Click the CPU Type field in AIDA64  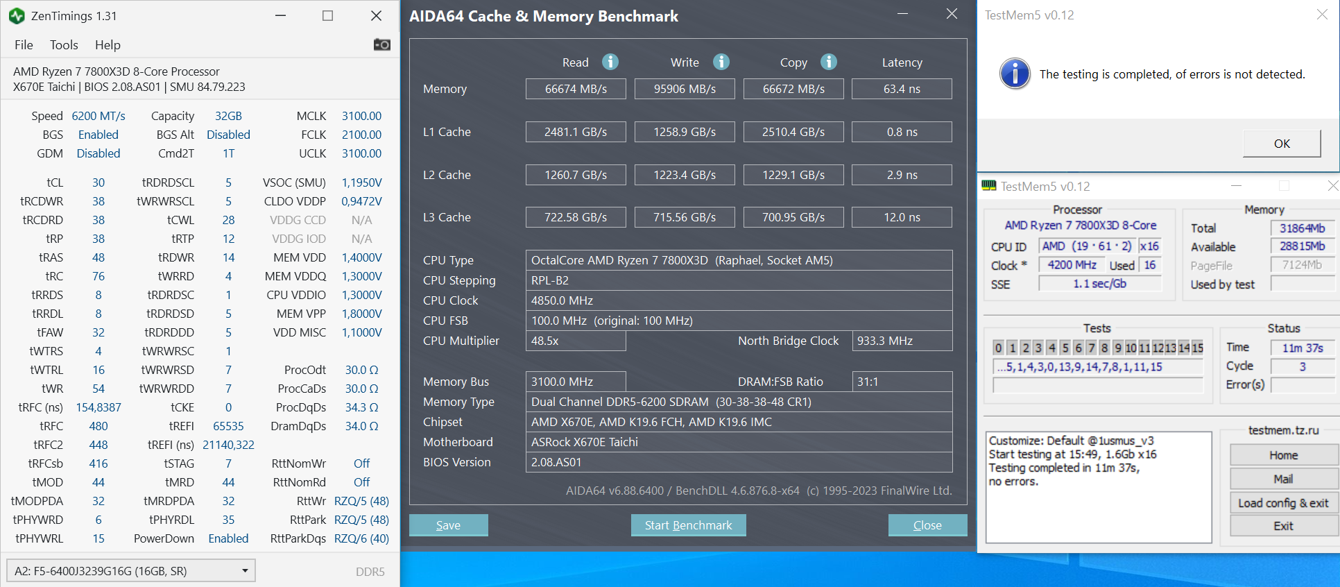point(739,260)
